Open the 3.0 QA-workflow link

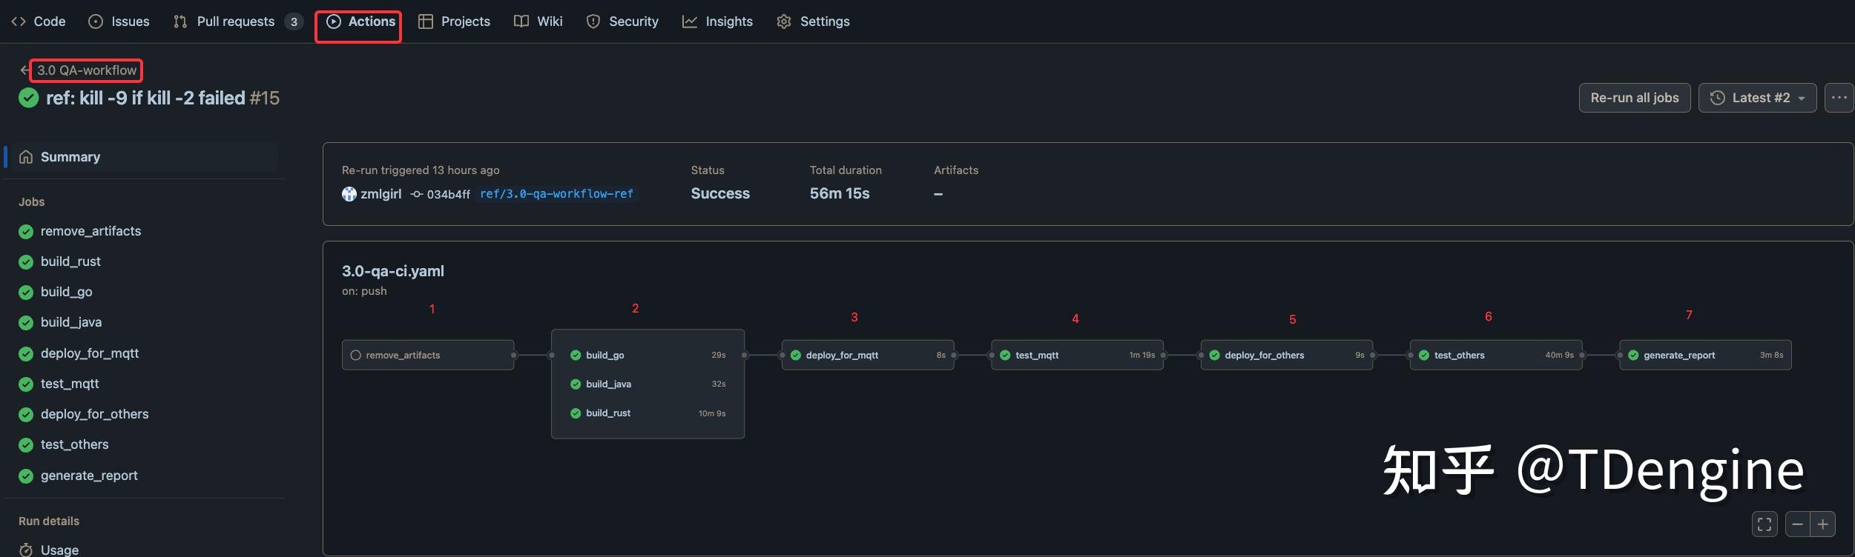(87, 70)
